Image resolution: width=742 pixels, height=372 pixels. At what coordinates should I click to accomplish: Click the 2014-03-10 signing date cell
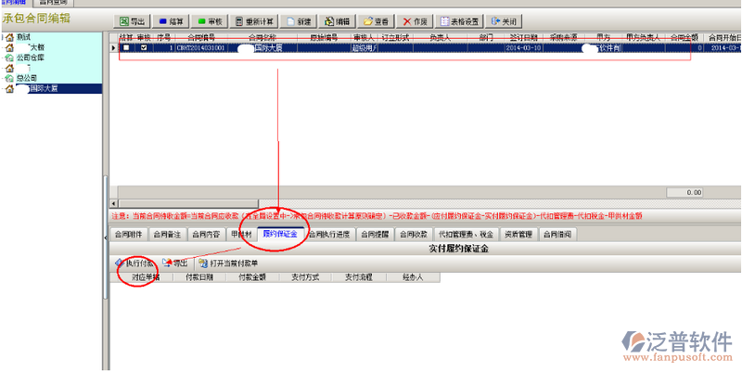[x=523, y=48]
